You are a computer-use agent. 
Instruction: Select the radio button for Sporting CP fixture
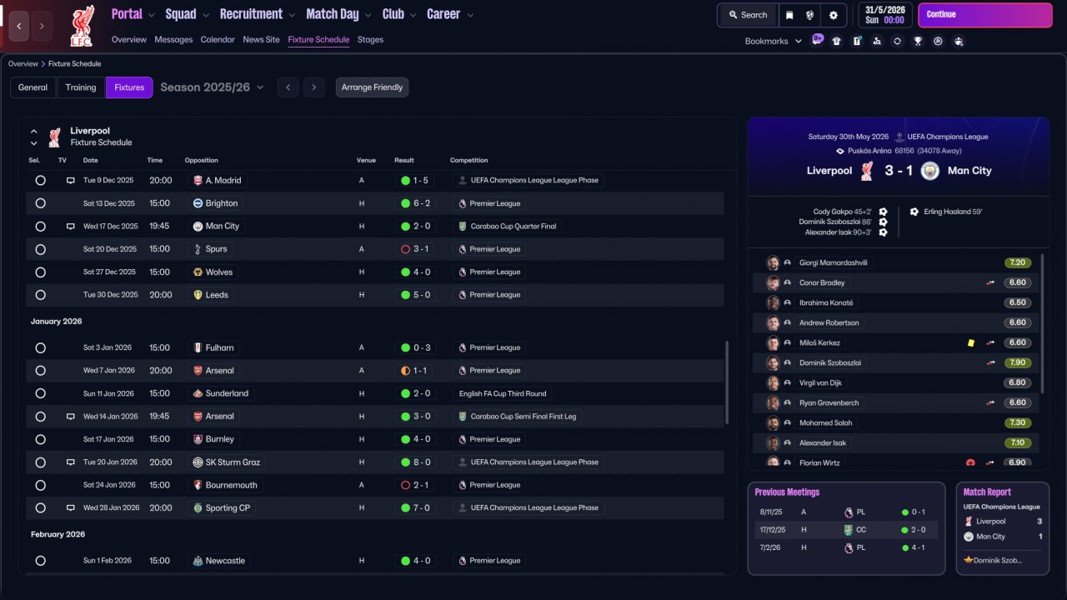[x=40, y=507]
